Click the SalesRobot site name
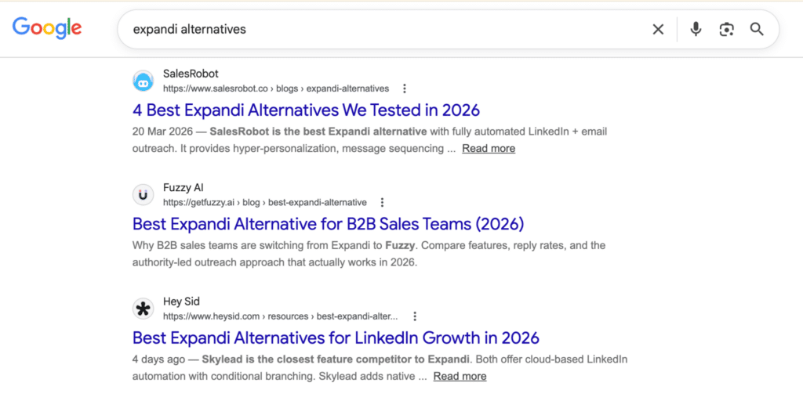 tap(191, 74)
